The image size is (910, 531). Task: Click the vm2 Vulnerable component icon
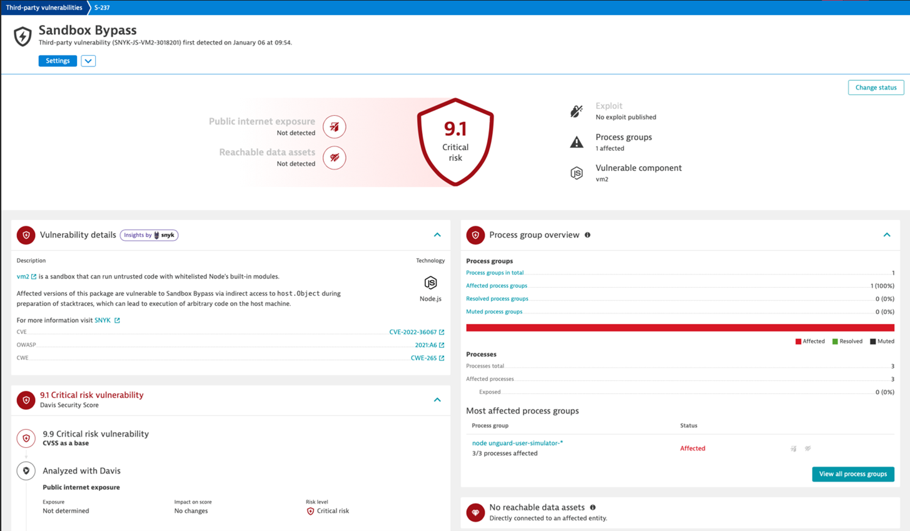click(x=576, y=173)
